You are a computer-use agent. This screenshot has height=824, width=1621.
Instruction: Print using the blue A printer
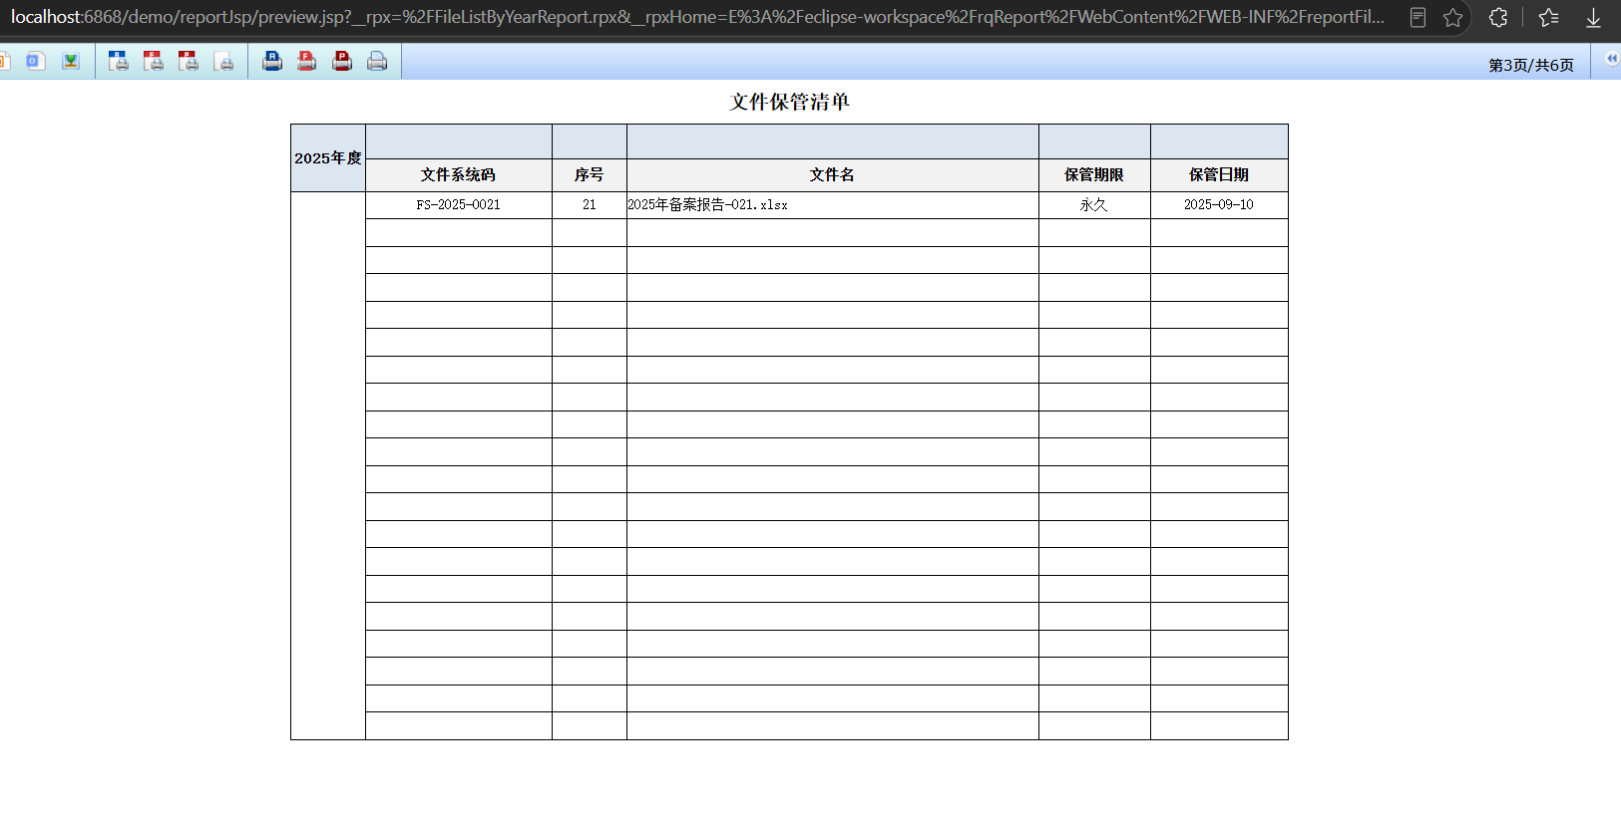coord(272,62)
